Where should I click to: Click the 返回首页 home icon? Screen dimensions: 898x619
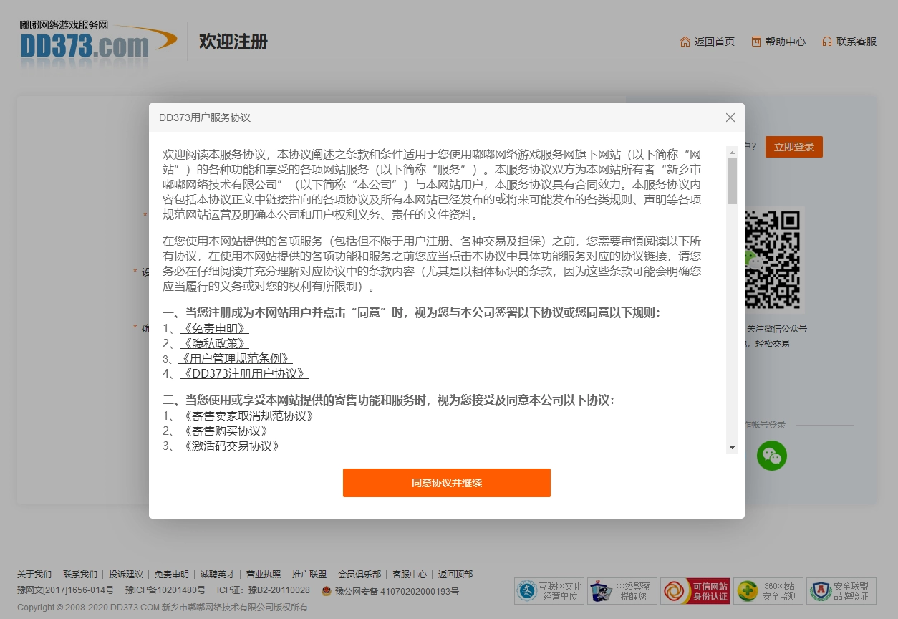[685, 42]
